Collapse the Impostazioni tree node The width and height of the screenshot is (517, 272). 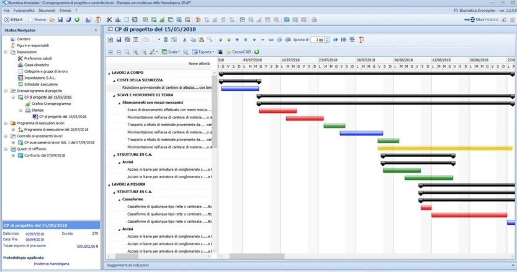click(6, 52)
